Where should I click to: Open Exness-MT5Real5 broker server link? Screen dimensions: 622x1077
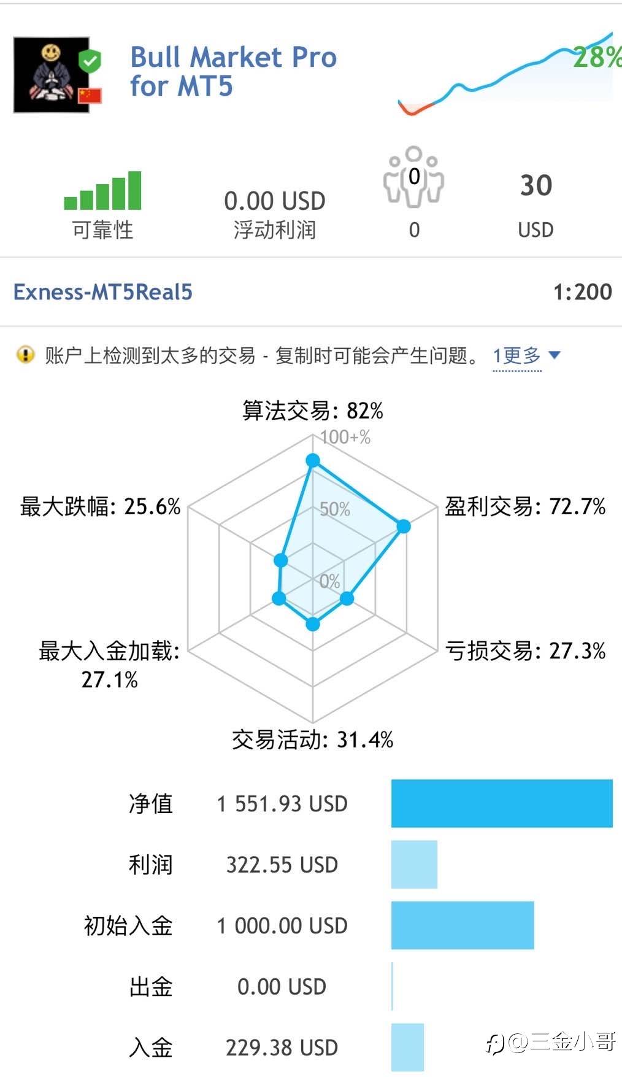click(103, 292)
